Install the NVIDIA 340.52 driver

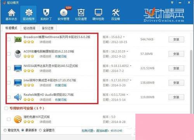click(176, 68)
